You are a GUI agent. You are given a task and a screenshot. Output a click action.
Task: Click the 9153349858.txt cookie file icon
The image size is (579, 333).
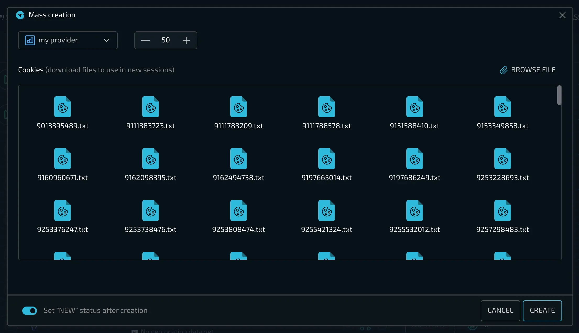pos(502,107)
